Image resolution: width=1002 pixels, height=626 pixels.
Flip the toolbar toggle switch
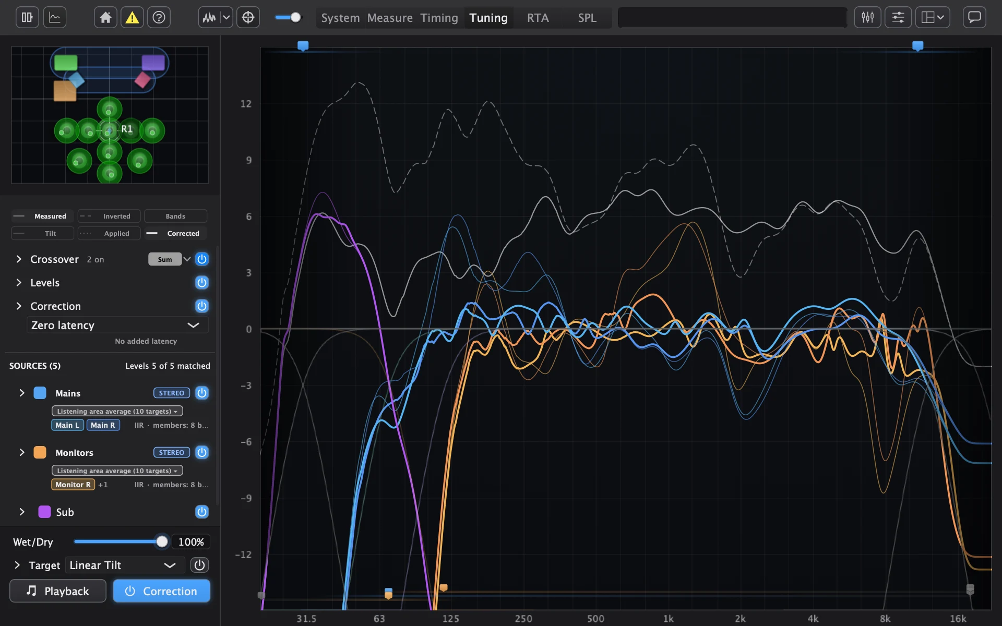pos(288,18)
